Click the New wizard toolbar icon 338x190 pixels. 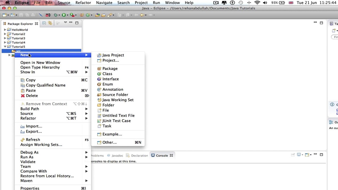tap(4, 15)
